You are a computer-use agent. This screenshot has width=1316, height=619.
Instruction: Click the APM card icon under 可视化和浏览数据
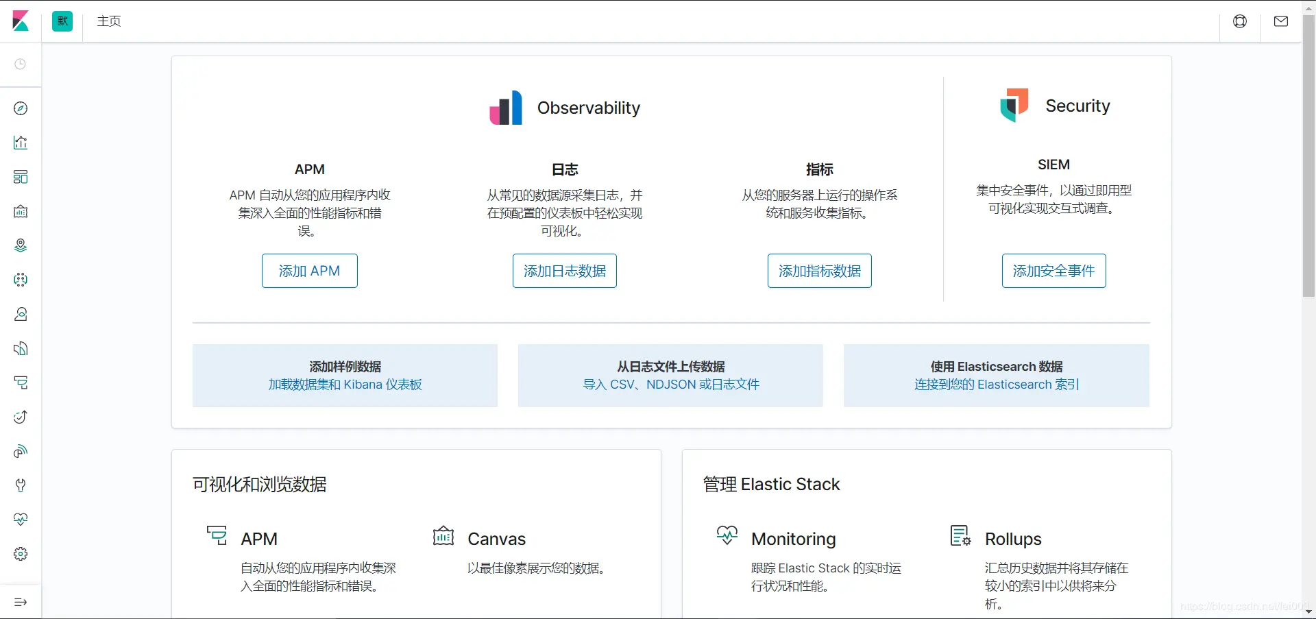point(217,535)
